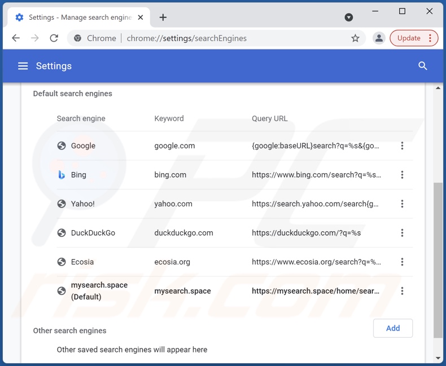Click the globe icon beside Yahoo!

[x=62, y=204]
